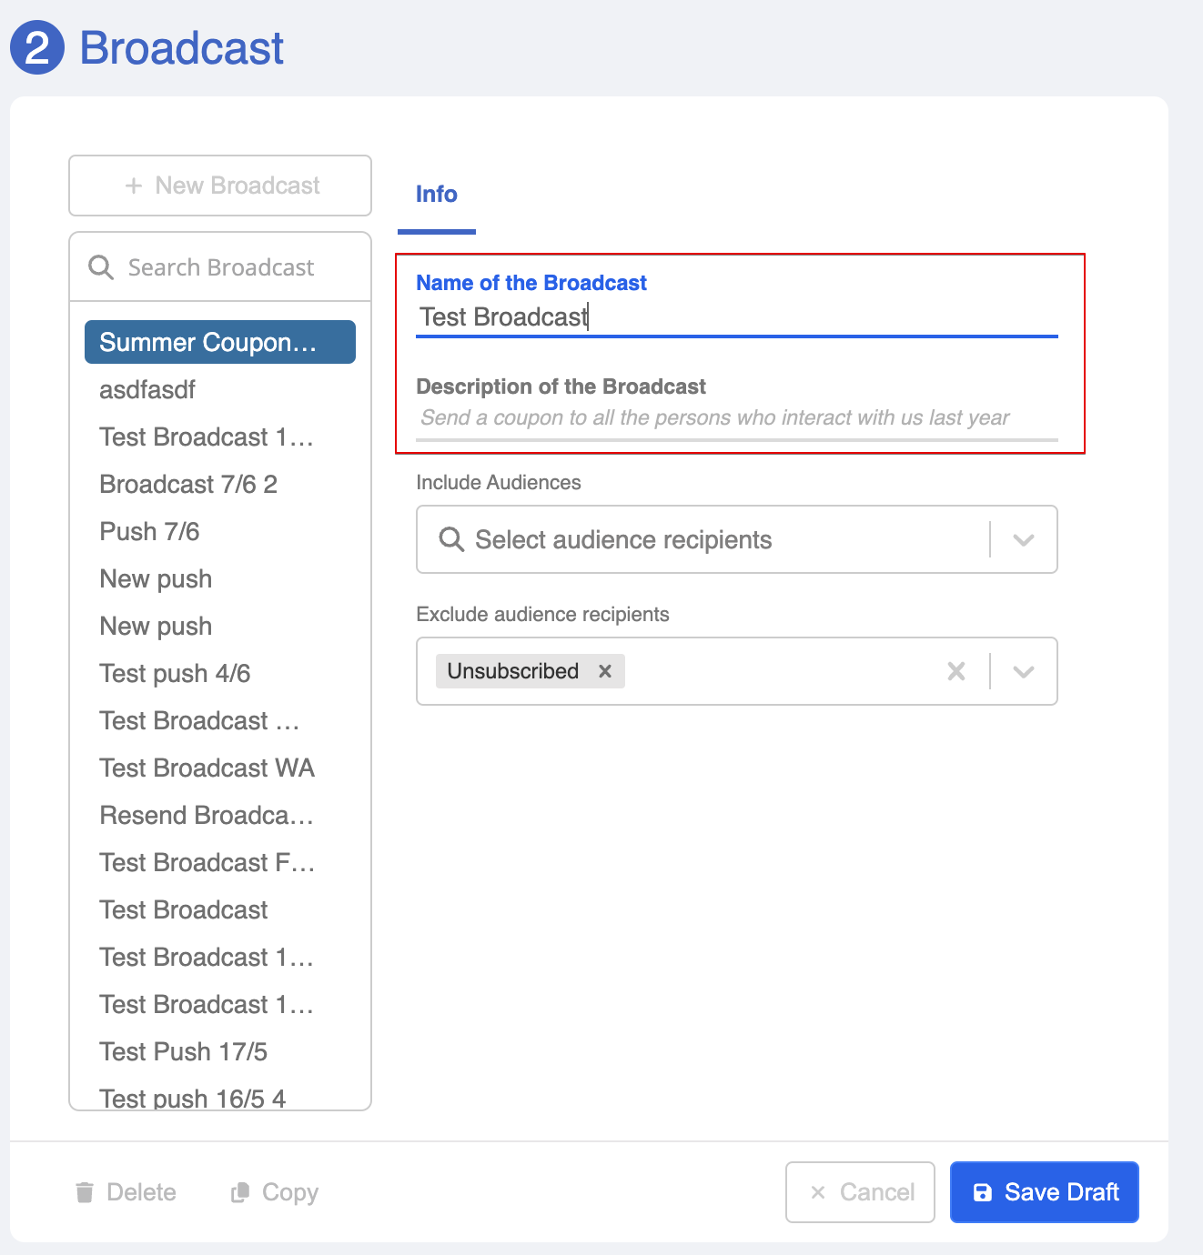1203x1255 pixels.
Task: Focus the Search Broadcast input field
Action: tap(237, 267)
